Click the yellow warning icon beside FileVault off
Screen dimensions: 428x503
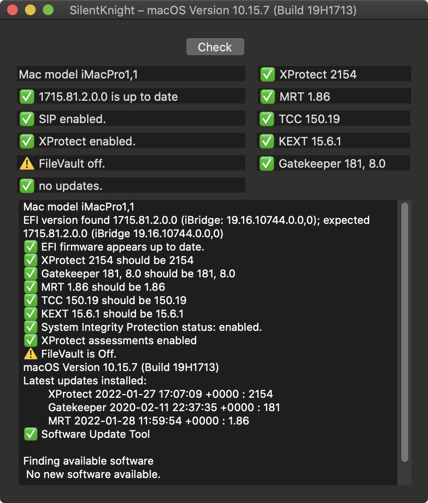click(27, 164)
